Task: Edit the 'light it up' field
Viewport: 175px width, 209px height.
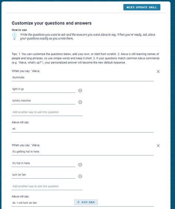Action: click(44, 89)
